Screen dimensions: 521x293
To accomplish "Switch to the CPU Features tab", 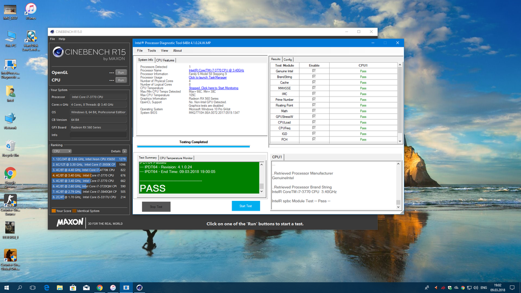I will click(165, 60).
